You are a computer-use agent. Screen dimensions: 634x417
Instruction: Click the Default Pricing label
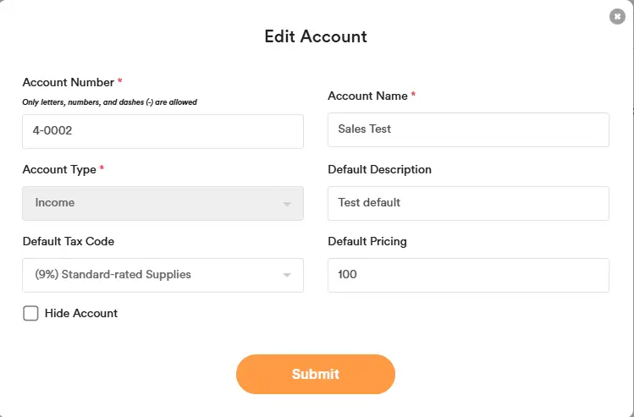pos(367,242)
